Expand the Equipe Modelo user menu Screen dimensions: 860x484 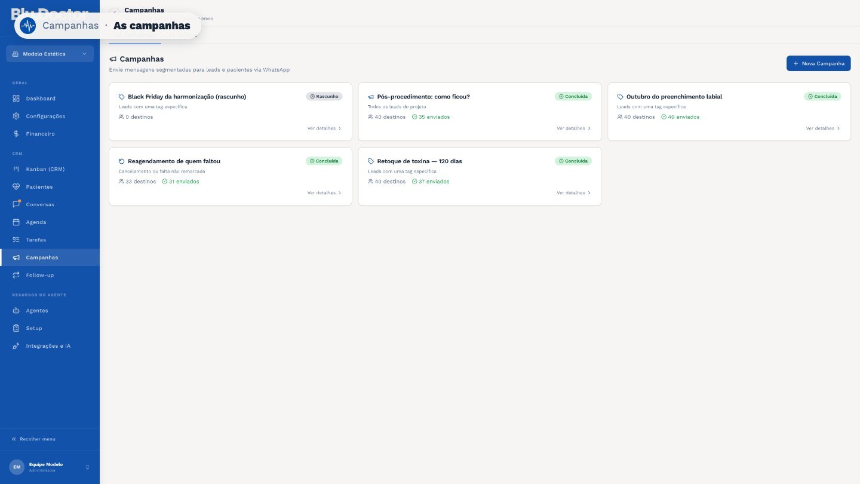tap(50, 467)
